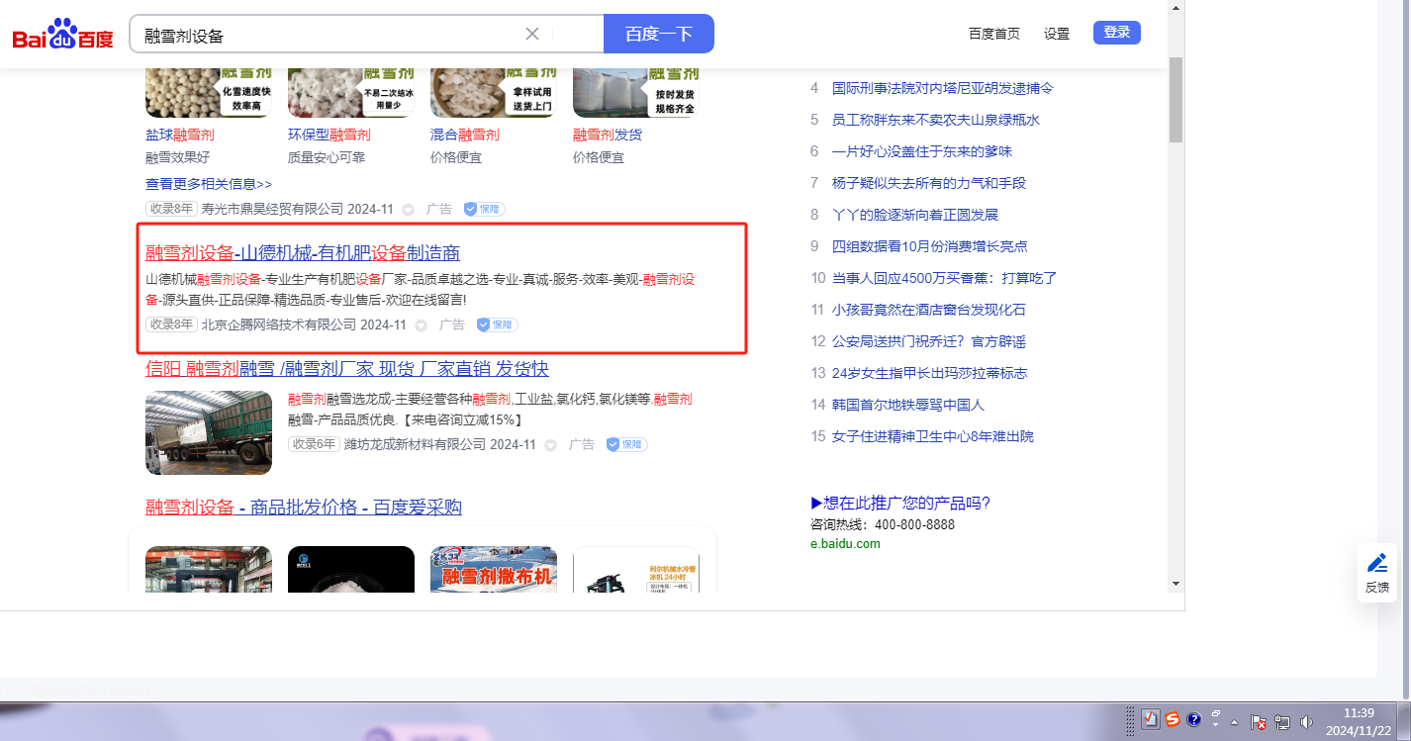Open the blue help question-mark tray icon
1411x741 pixels.
(1194, 719)
